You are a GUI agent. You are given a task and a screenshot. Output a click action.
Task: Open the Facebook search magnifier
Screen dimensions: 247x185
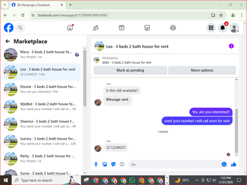point(20,28)
